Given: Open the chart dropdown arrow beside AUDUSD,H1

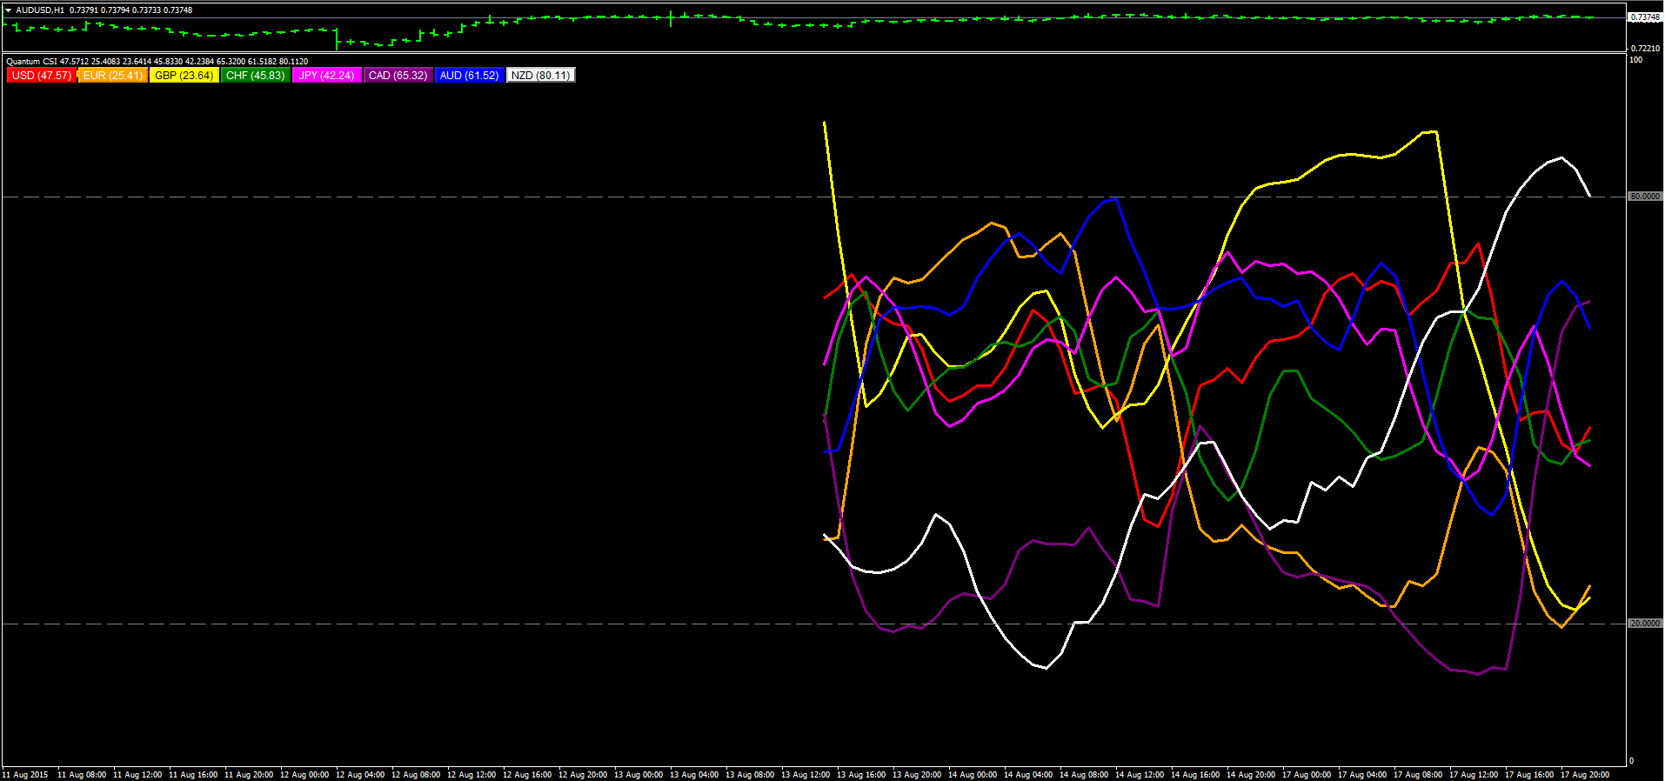Looking at the screenshot, I should pyautogui.click(x=9, y=10).
